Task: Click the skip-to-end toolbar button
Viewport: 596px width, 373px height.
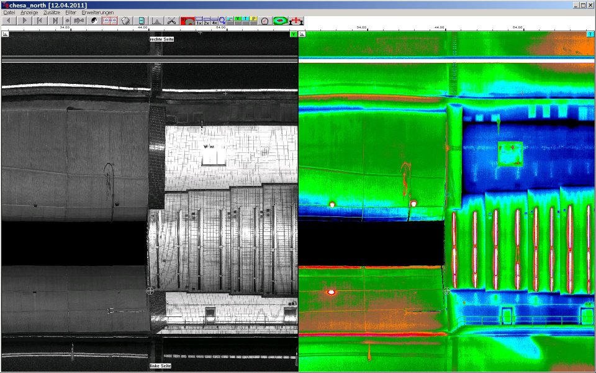Action: click(x=55, y=21)
